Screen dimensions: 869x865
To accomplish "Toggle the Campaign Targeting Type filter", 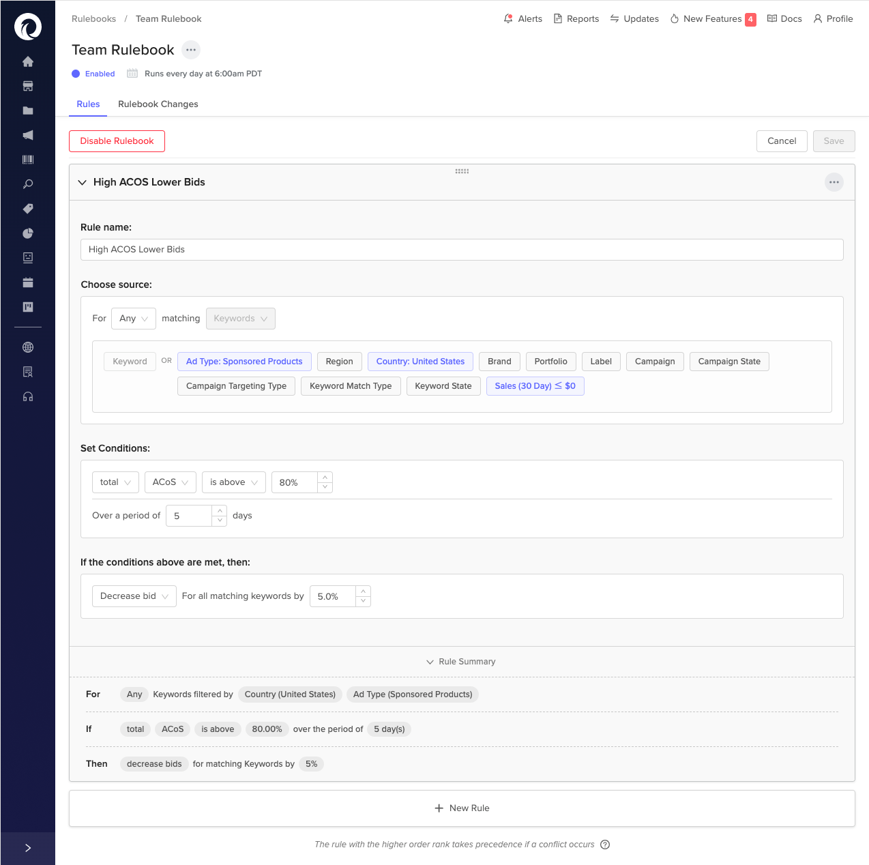I will (236, 386).
